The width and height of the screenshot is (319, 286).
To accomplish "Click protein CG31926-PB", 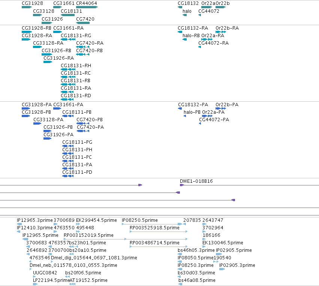I will (x=58, y=127).
